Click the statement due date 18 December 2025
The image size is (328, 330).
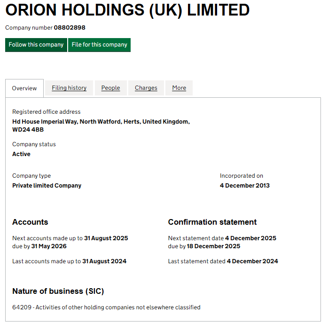[214, 246]
